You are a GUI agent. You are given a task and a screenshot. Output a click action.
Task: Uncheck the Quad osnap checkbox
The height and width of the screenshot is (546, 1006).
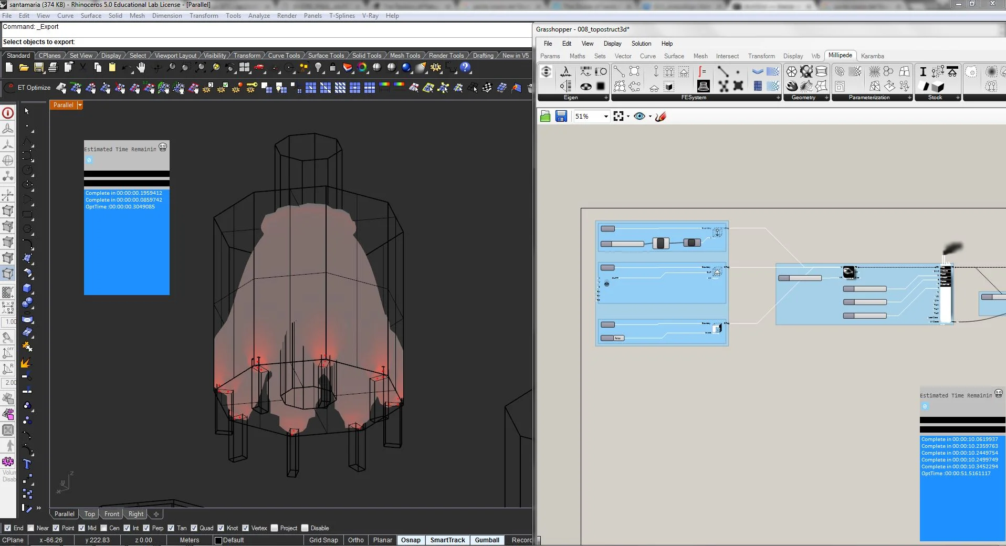click(194, 528)
